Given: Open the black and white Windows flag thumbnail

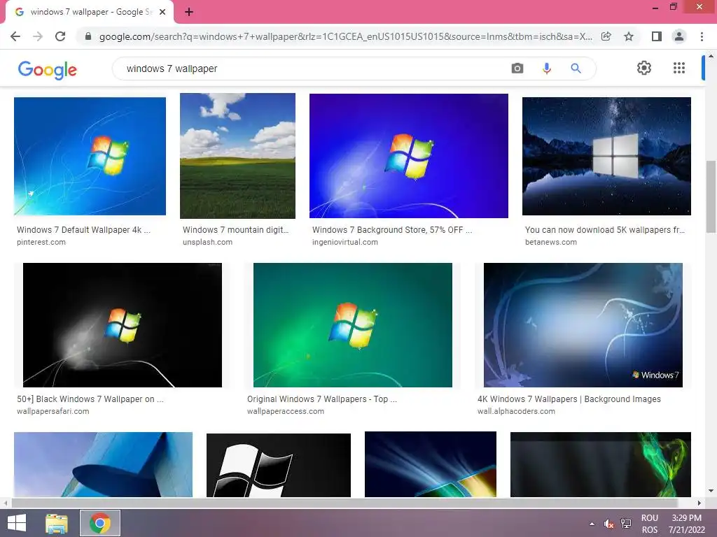Looking at the screenshot, I should point(279,465).
